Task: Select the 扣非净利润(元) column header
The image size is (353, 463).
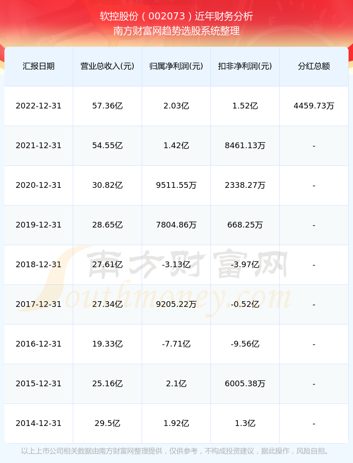Action: (x=245, y=66)
